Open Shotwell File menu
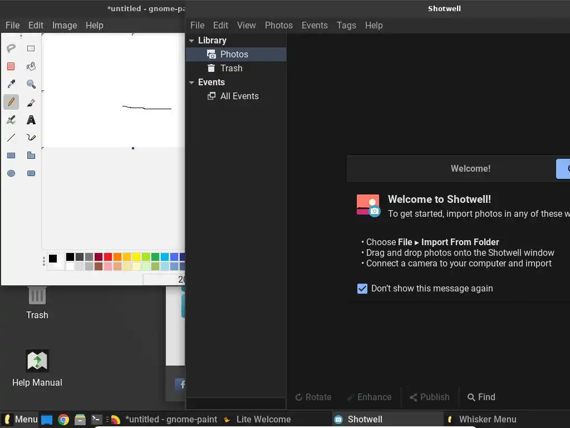The image size is (570, 428). coord(198,25)
